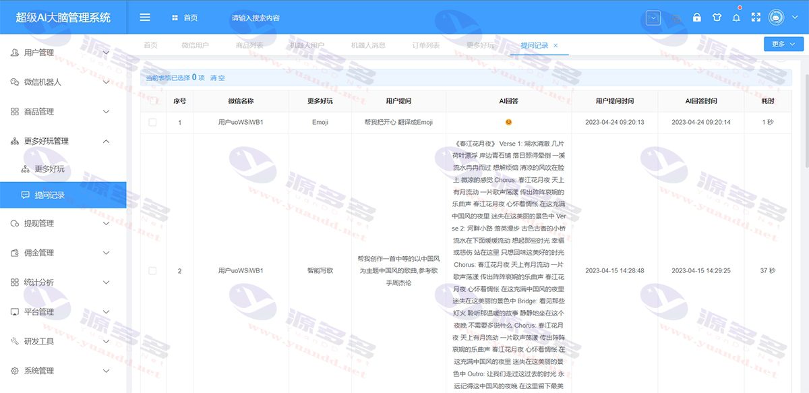Viewport: 809px width, 393px height.
Task: Click the 智能写歌 cell in row 2
Action: 320,271
